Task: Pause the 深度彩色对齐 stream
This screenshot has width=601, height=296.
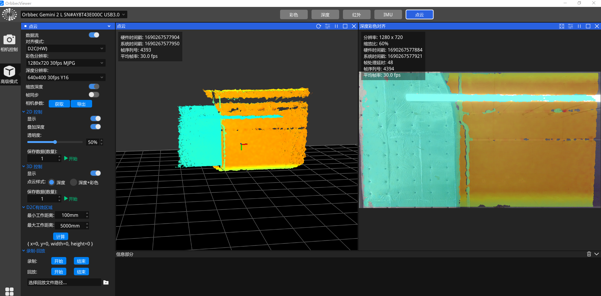Action: 579,26
